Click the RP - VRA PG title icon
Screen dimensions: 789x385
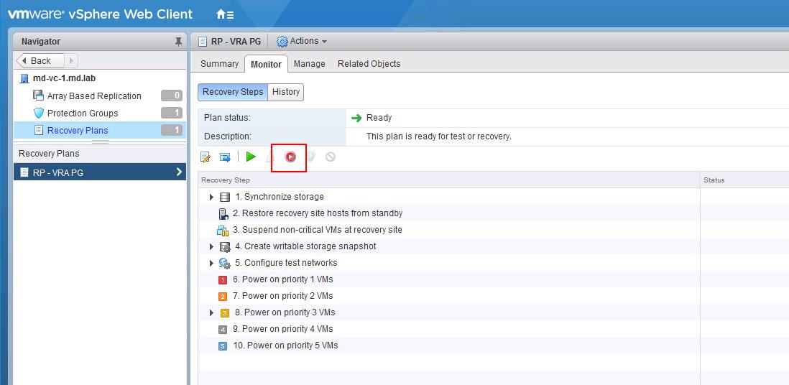pyautogui.click(x=203, y=41)
